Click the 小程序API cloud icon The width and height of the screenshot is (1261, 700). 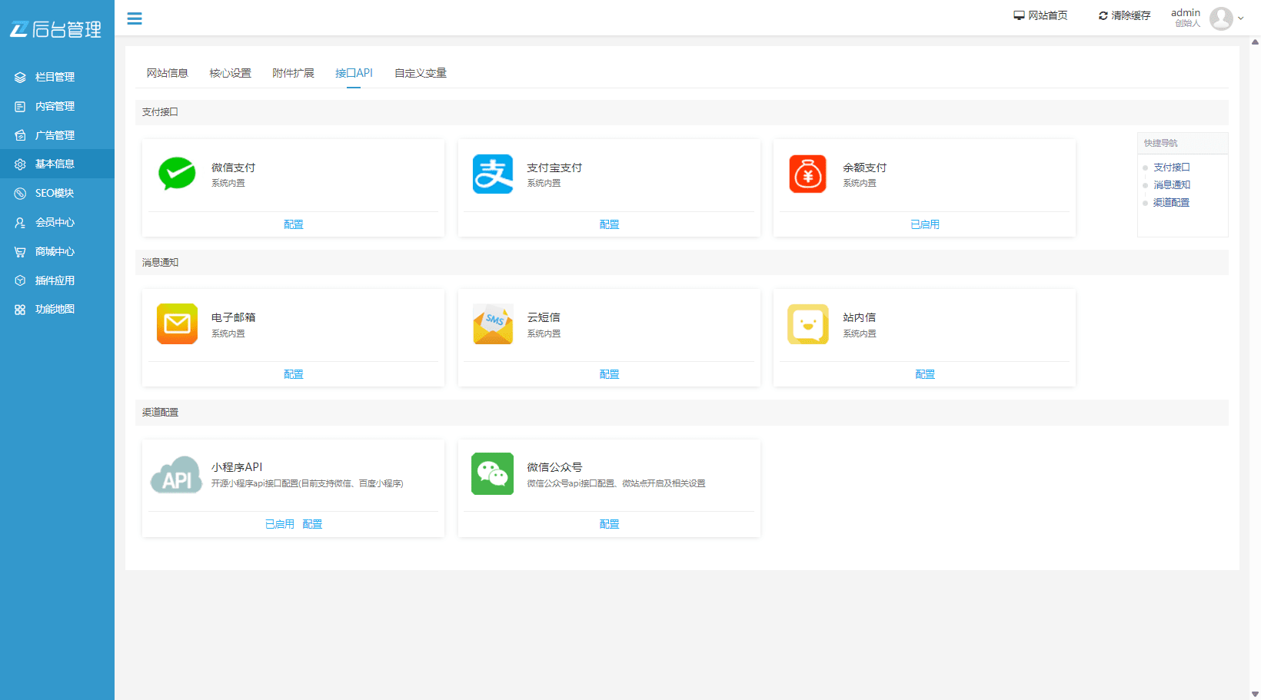pyautogui.click(x=177, y=473)
